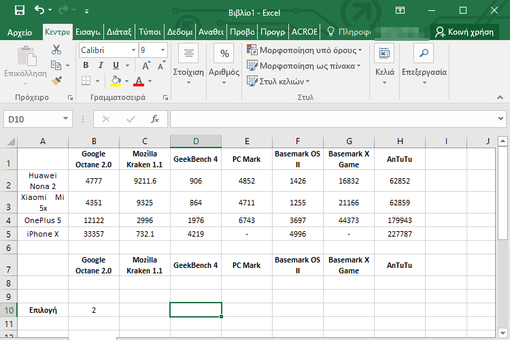Activate the format painter brush
The width and height of the screenshot is (510, 340).
[56, 81]
